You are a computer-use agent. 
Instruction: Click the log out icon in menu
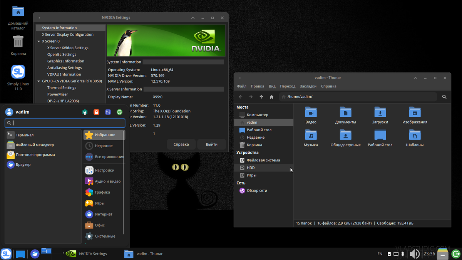(120, 112)
